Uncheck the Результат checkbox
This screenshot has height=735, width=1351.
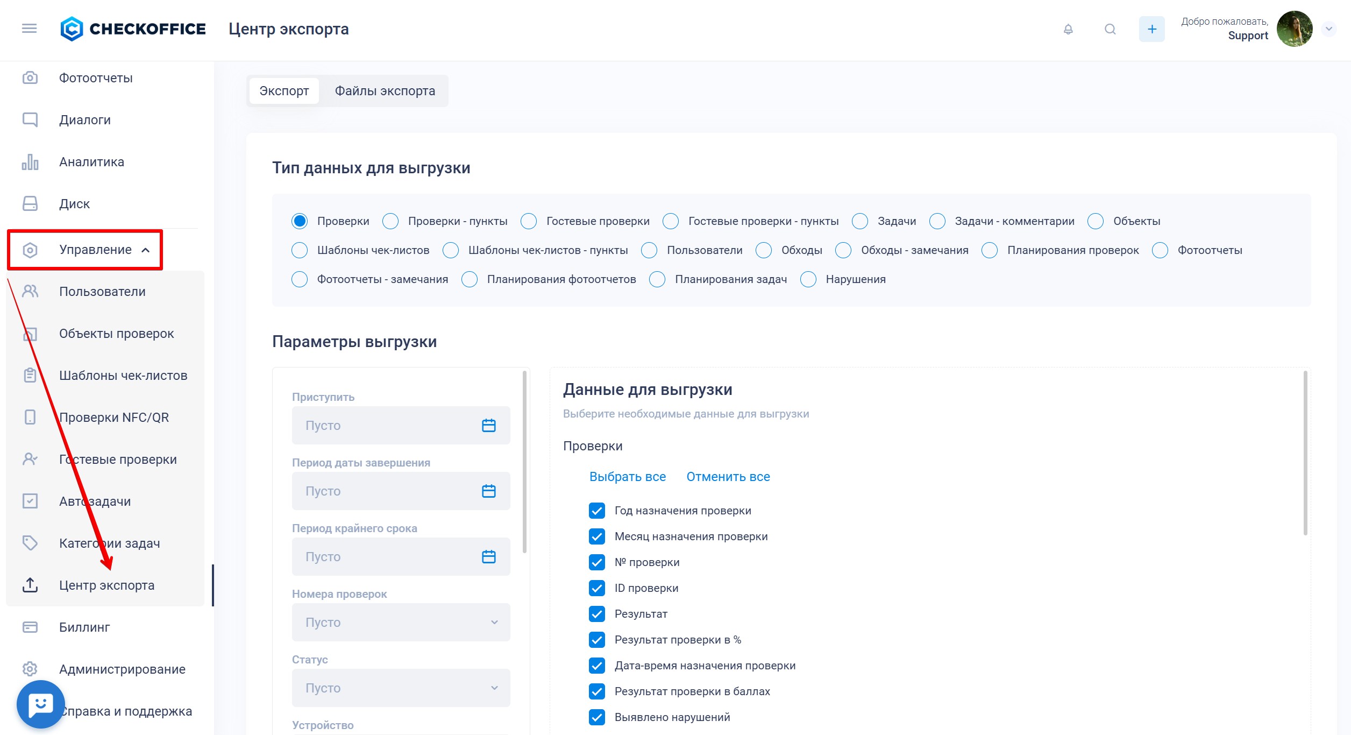pyautogui.click(x=597, y=614)
